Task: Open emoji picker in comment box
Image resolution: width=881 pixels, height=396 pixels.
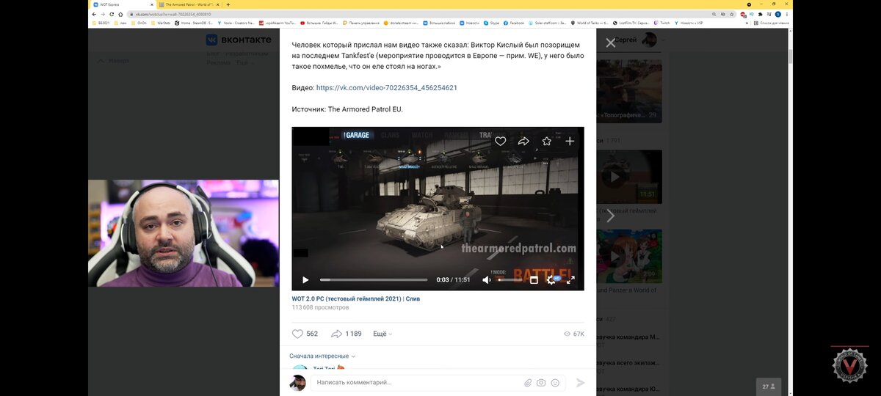Action: tap(555, 383)
